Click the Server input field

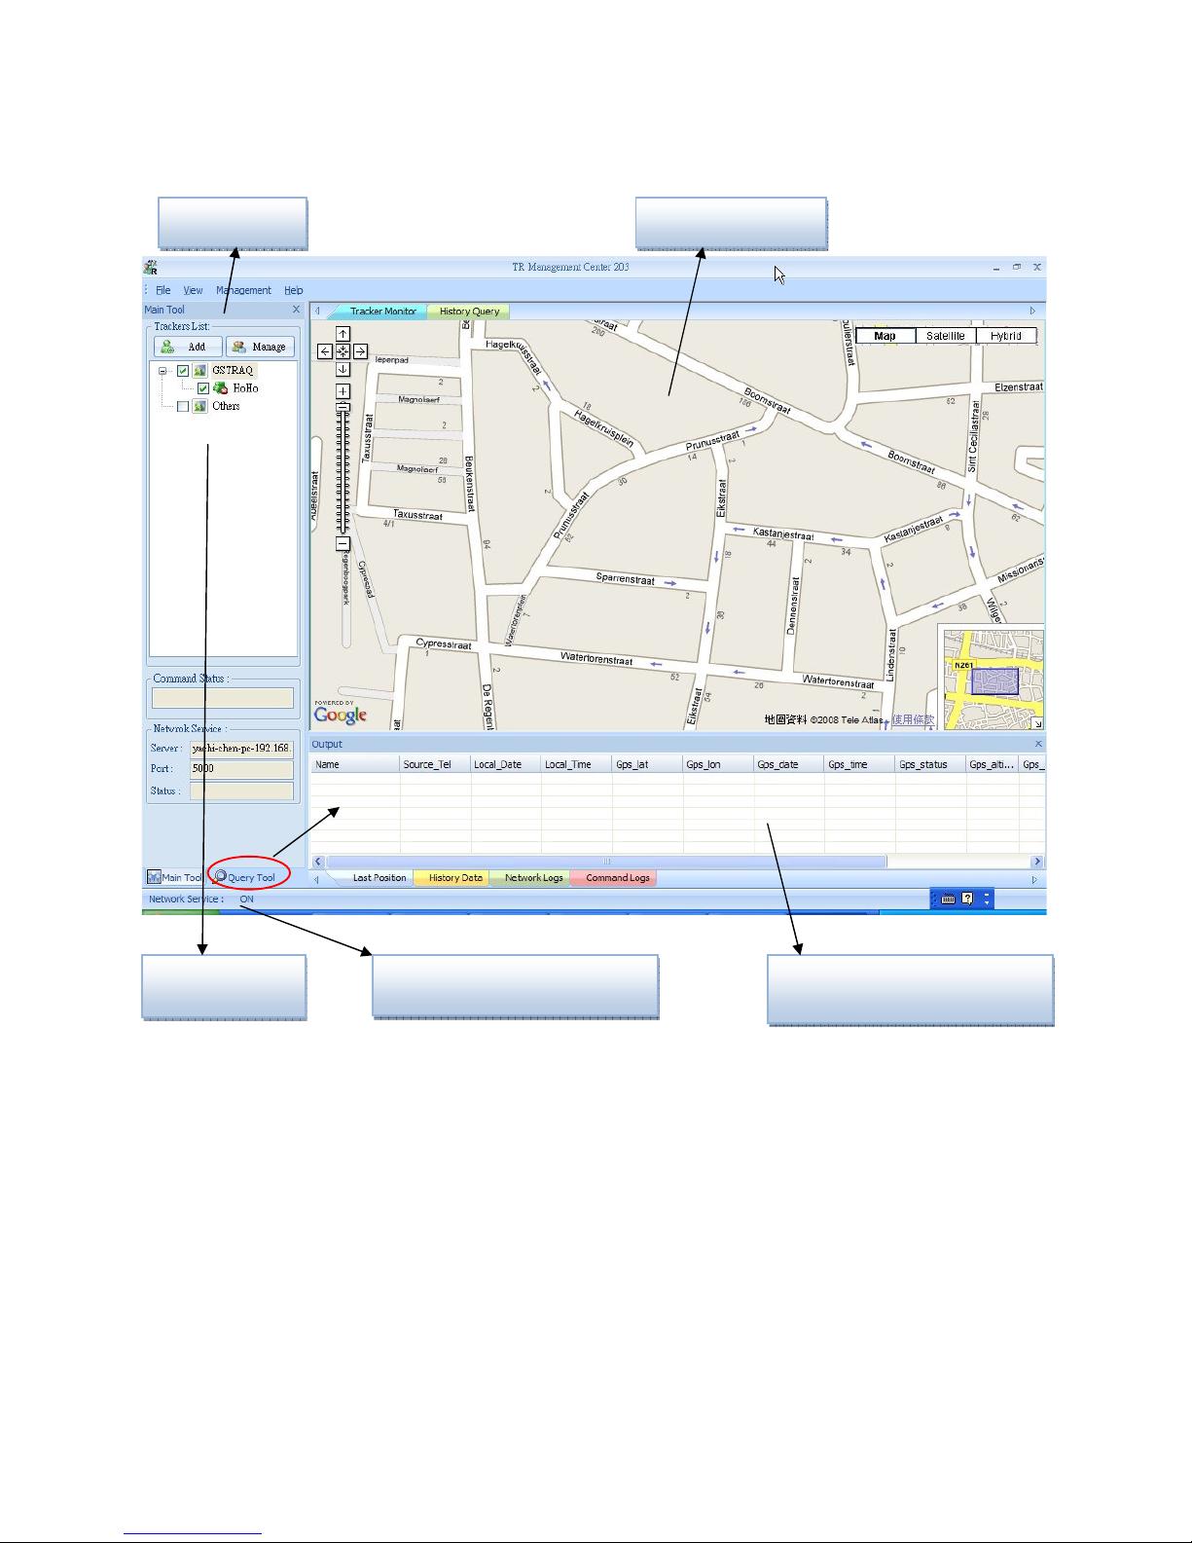pos(241,749)
